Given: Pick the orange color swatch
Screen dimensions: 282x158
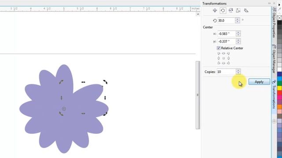Looking at the screenshot, I should 279,107.
